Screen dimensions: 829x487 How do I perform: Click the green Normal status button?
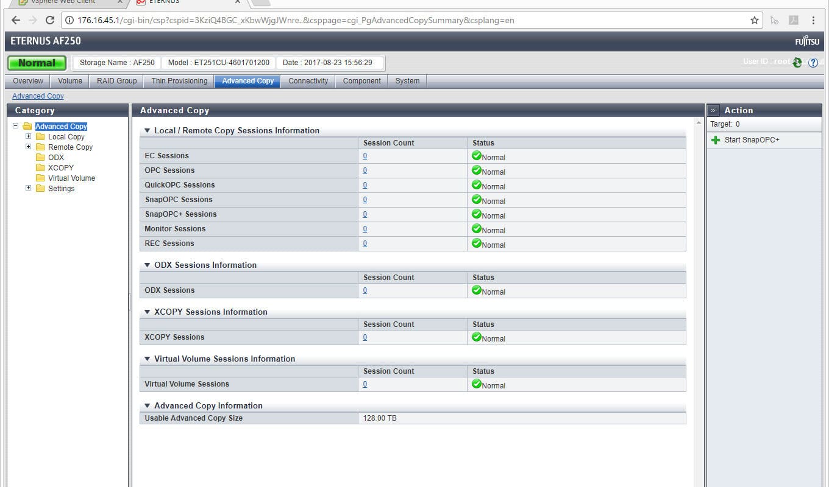tap(37, 63)
